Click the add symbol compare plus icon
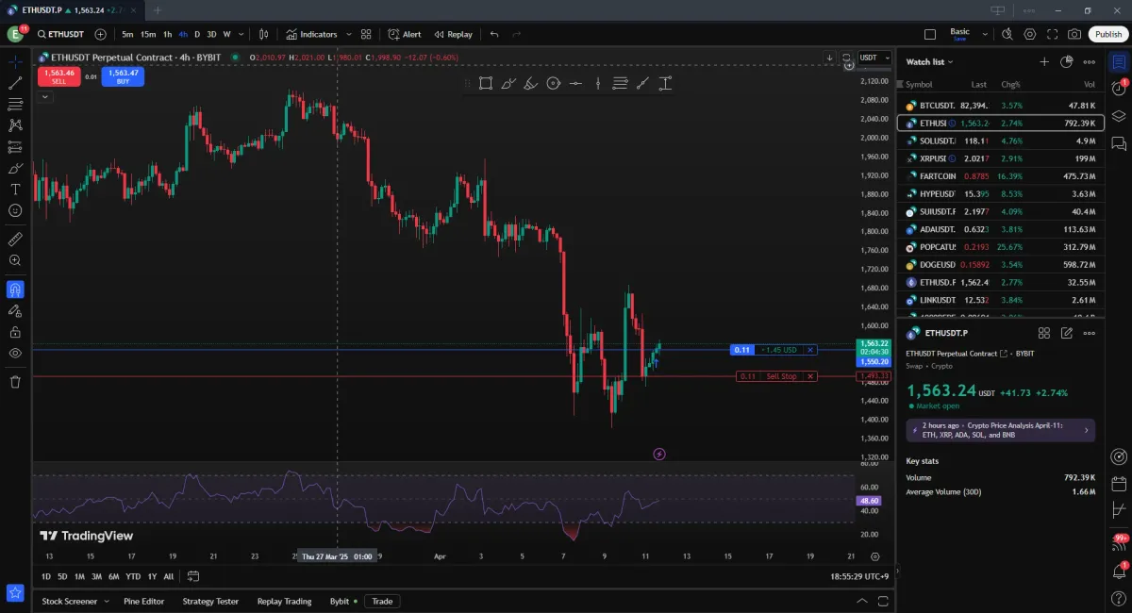 [101, 34]
